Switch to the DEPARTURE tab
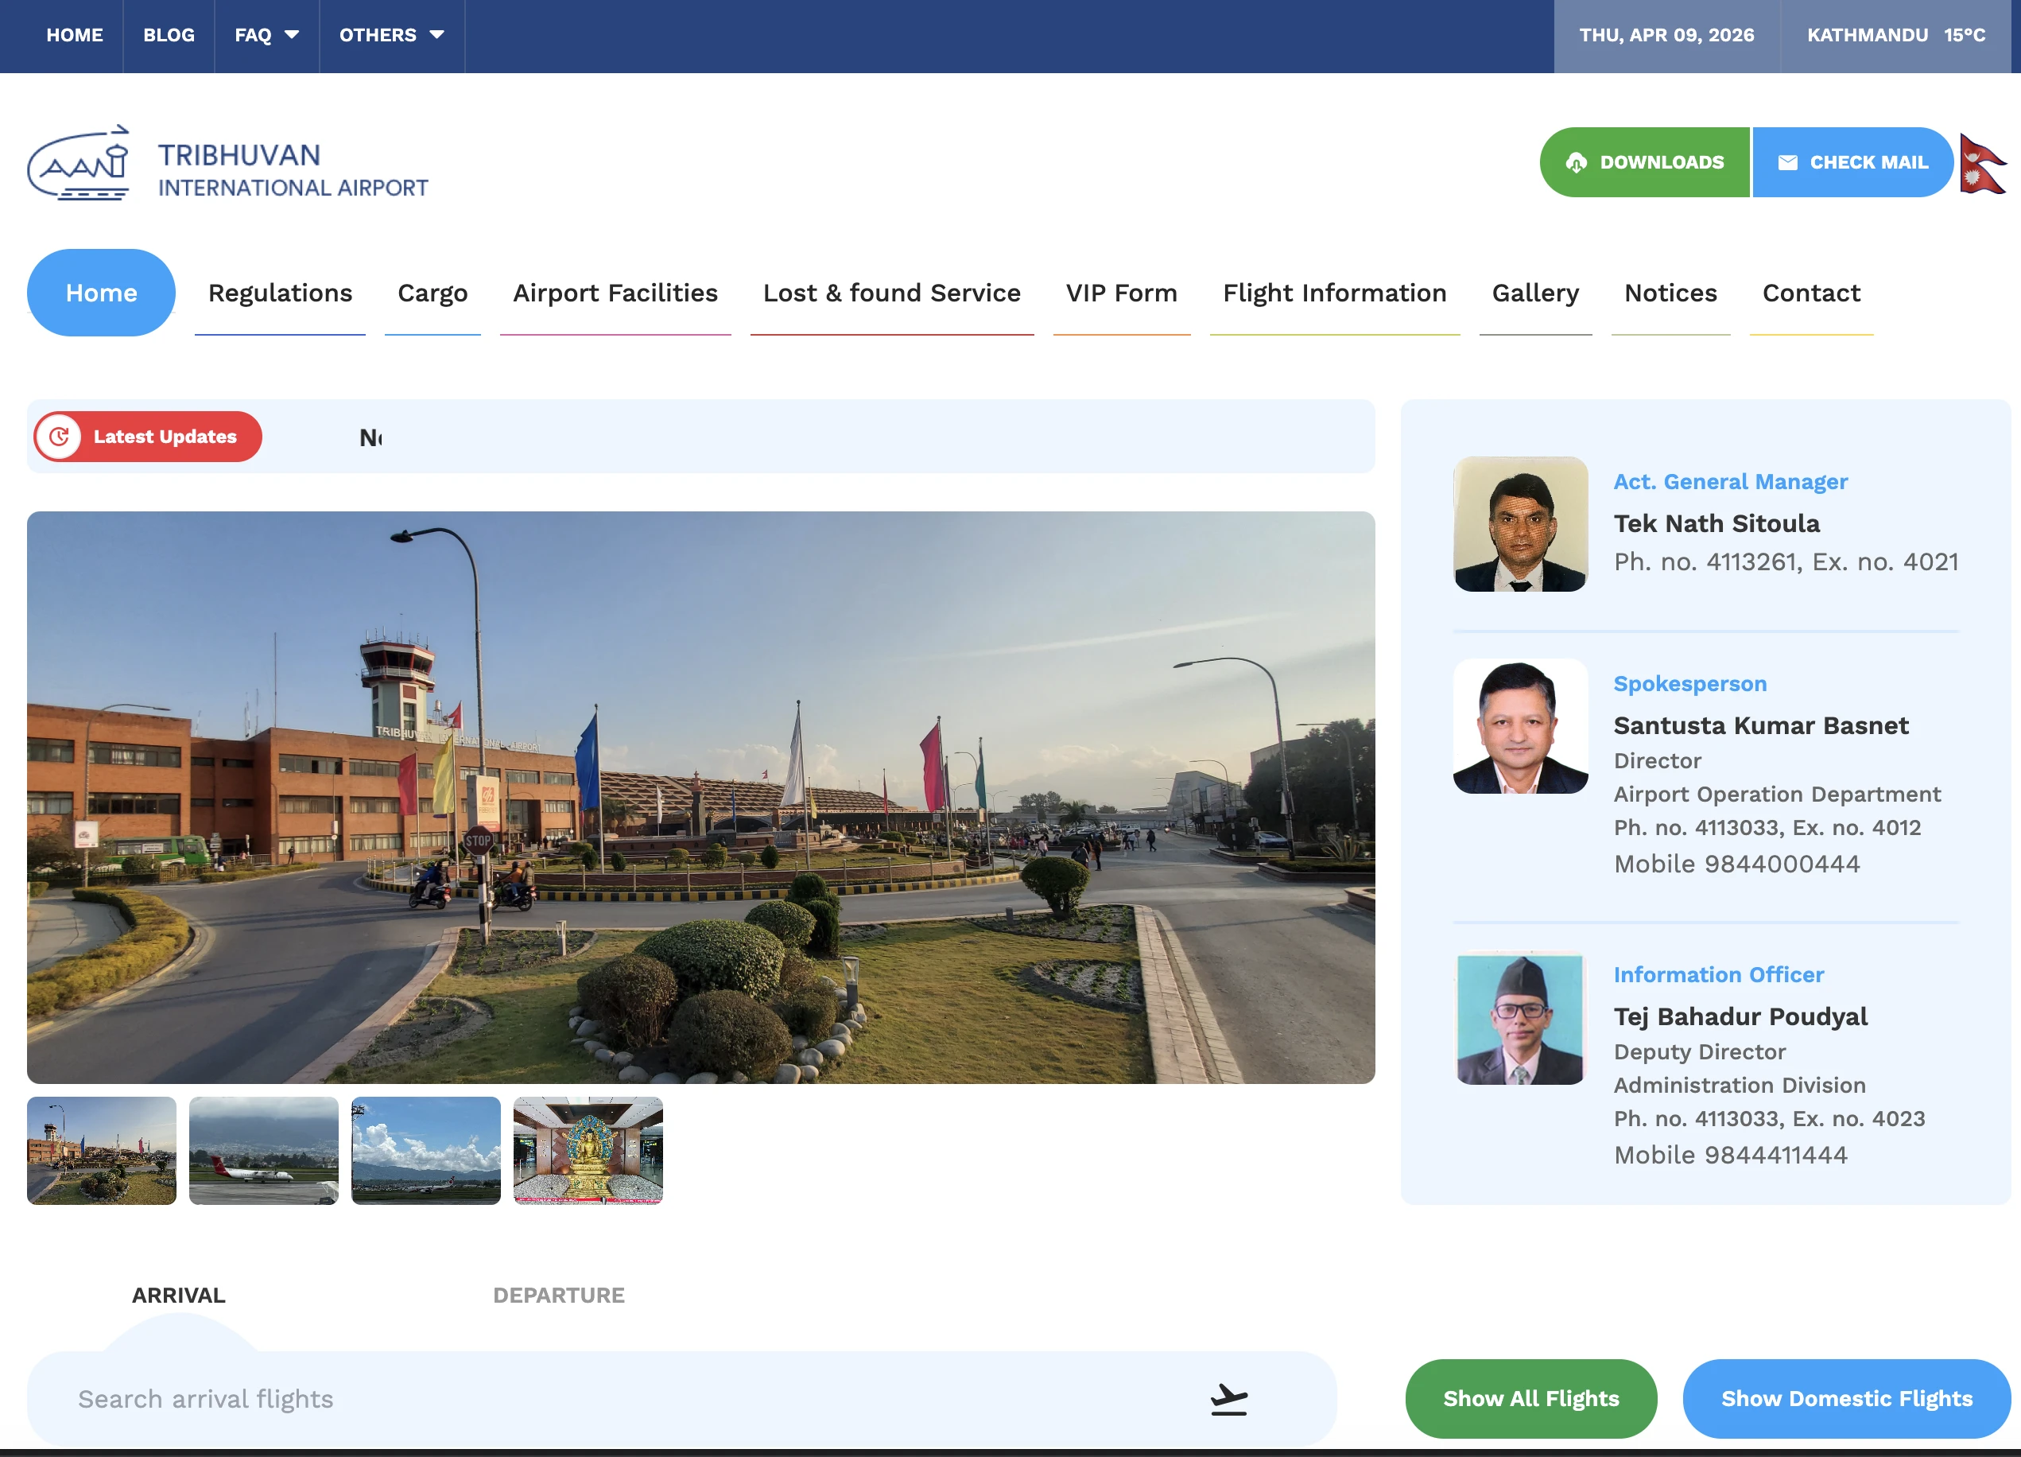The image size is (2021, 1457). [558, 1295]
